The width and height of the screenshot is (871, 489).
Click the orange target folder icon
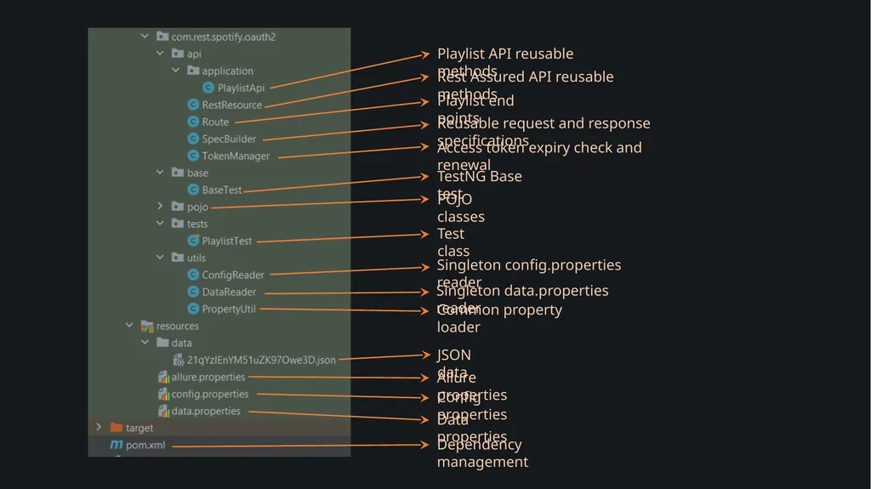116,427
